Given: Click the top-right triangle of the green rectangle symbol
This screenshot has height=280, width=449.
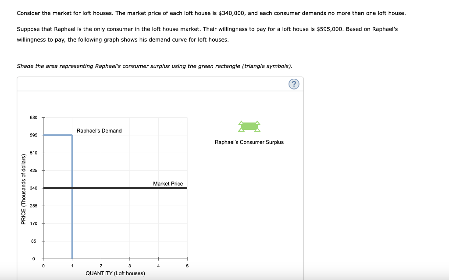Looking at the screenshot, I should (257, 122).
